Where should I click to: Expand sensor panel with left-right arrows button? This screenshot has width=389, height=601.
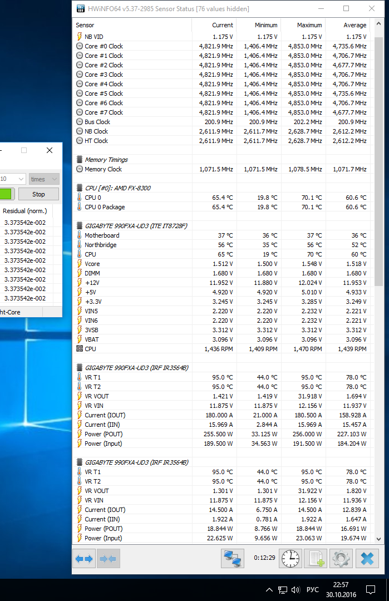[x=85, y=559]
